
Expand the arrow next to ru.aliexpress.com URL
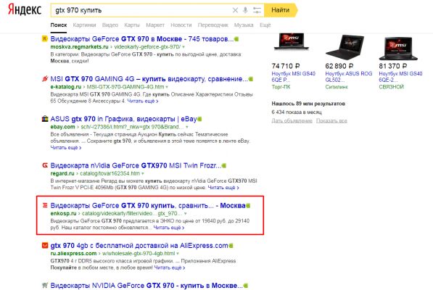click(x=178, y=254)
